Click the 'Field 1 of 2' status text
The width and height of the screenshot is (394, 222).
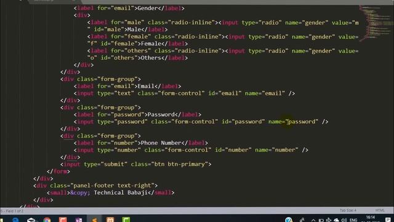pyautogui.click(x=14, y=211)
